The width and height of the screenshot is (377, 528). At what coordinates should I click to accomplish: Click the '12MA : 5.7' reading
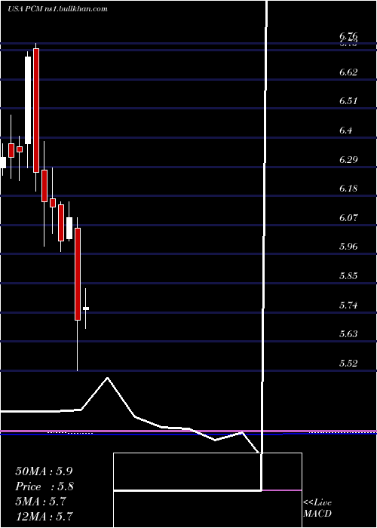tap(44, 516)
